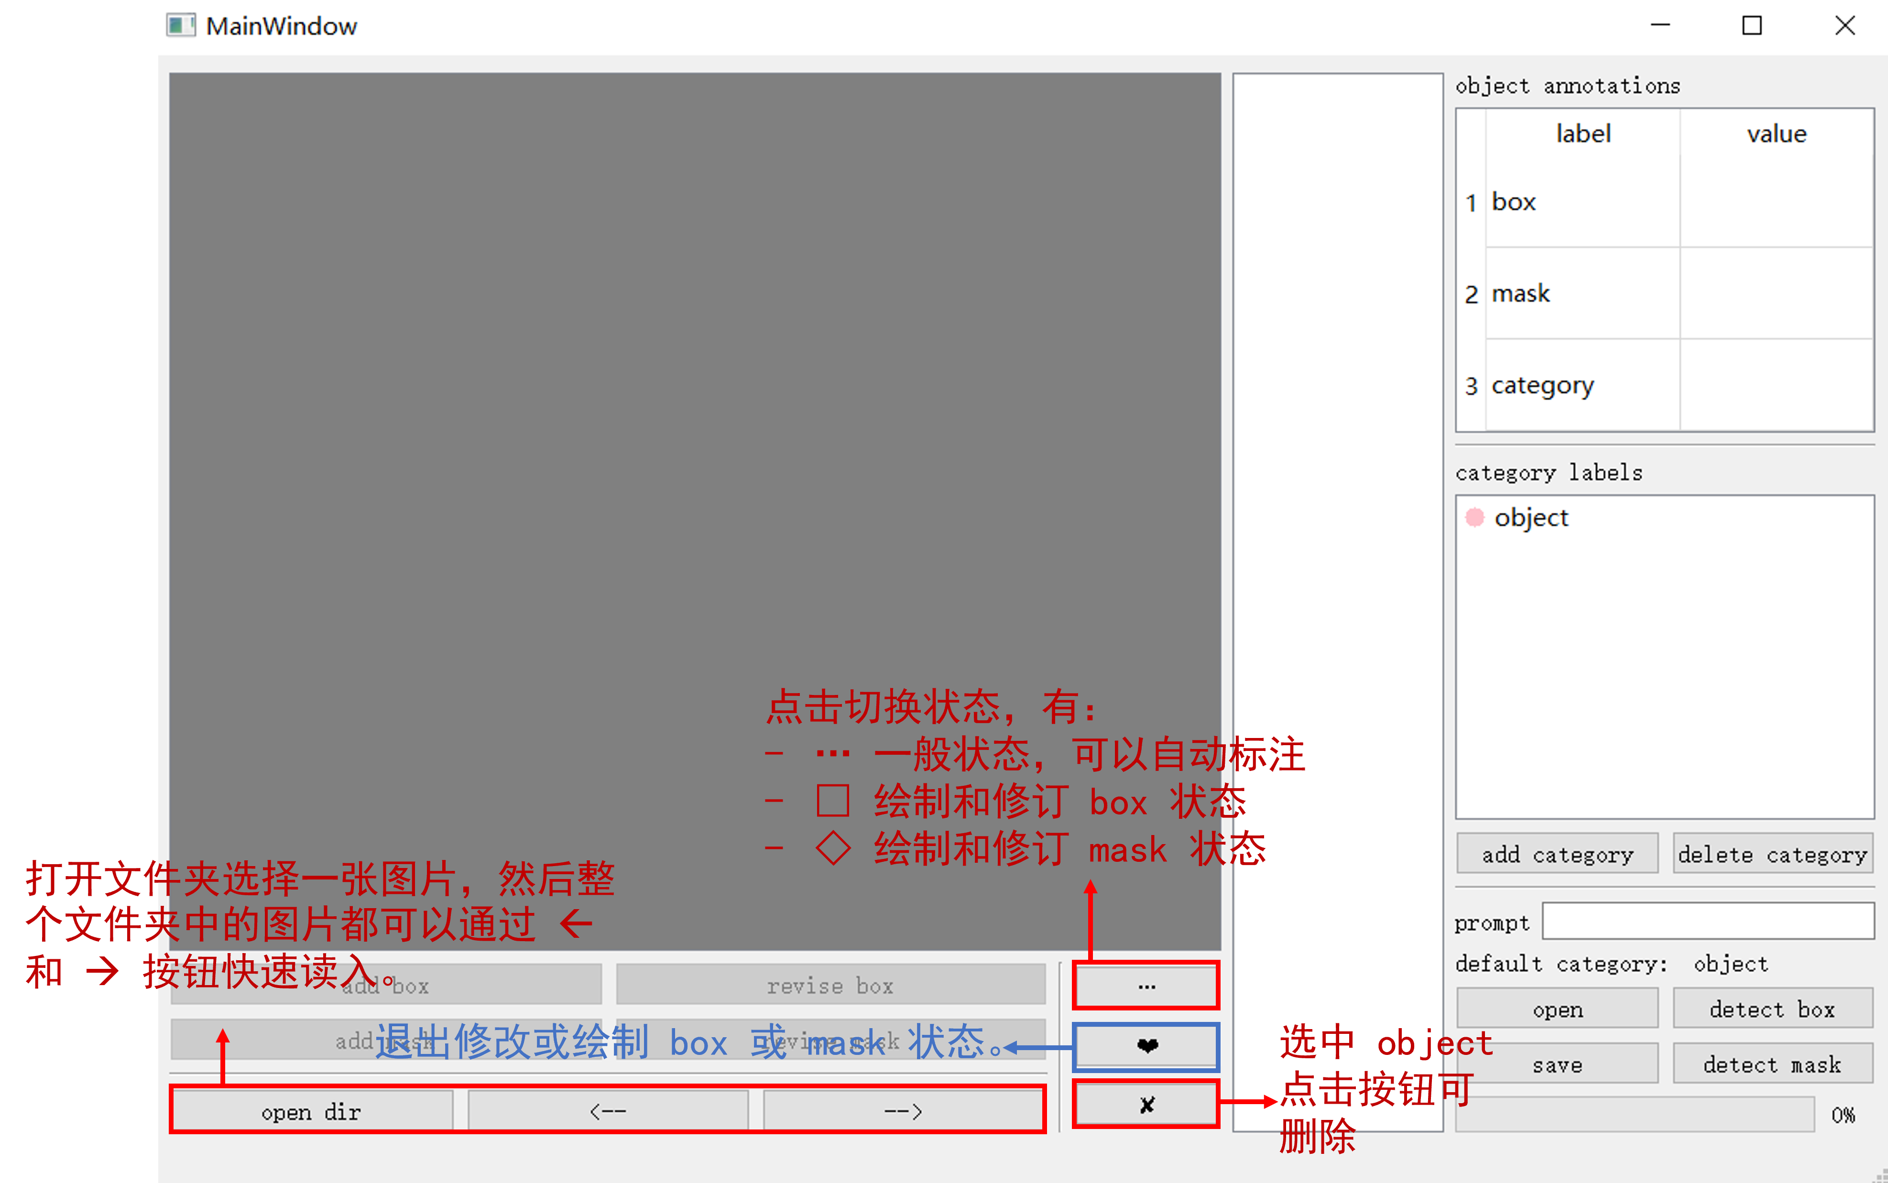Go to previous image with left arrow

tap(608, 1110)
